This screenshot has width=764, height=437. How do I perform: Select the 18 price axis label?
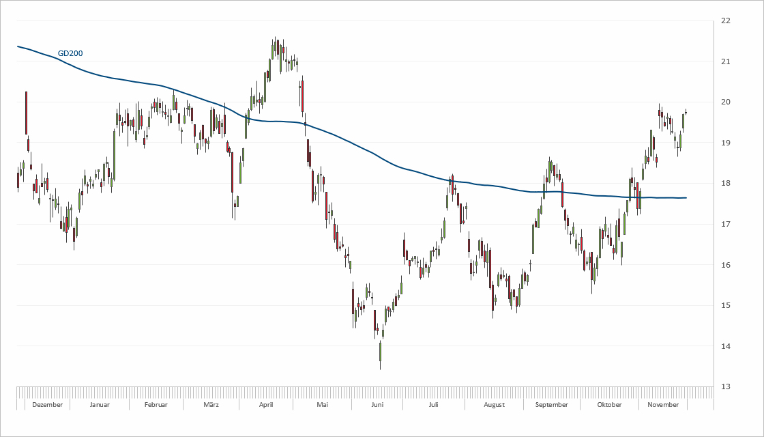(x=725, y=184)
